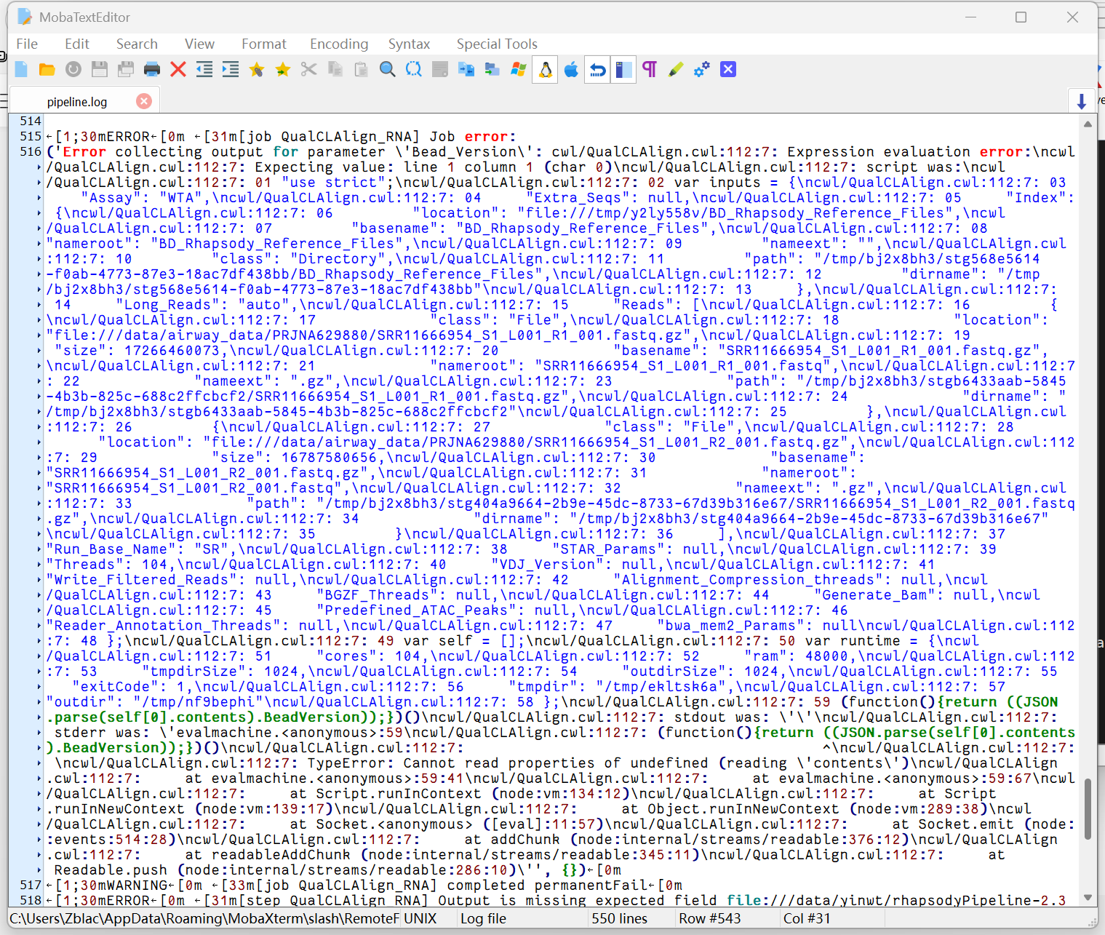Paste from clipboard using the clipboard icon
1105x935 pixels.
362,69
